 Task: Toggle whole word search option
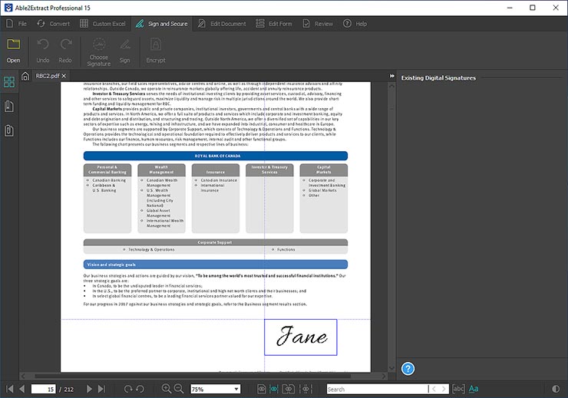(458, 389)
